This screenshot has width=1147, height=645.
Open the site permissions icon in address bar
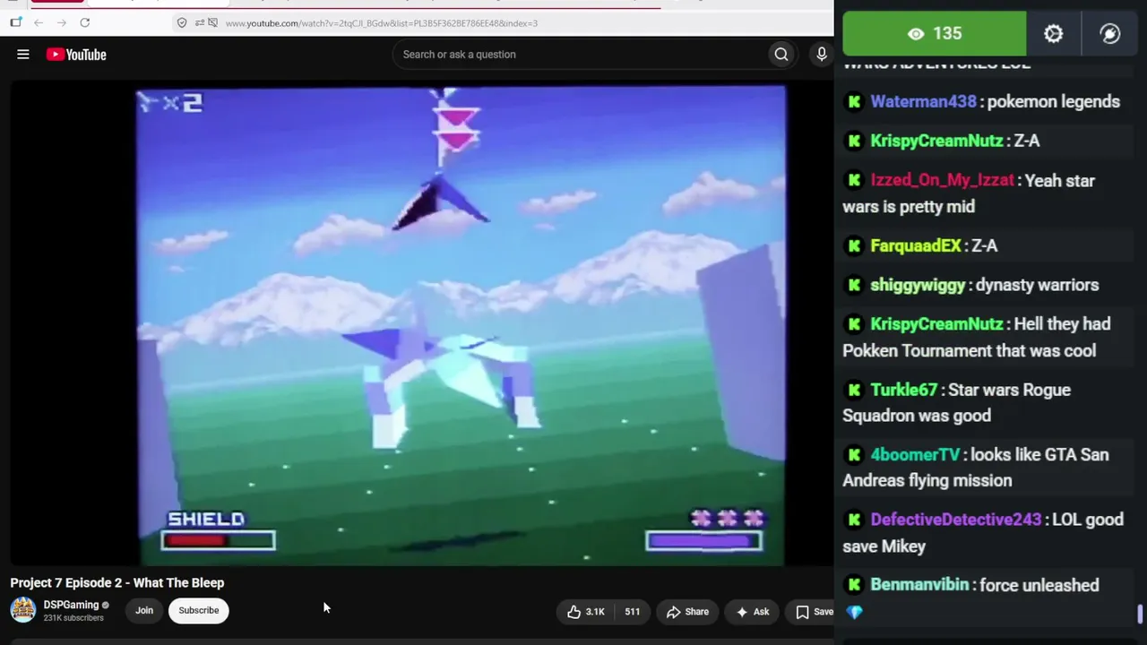click(x=198, y=22)
